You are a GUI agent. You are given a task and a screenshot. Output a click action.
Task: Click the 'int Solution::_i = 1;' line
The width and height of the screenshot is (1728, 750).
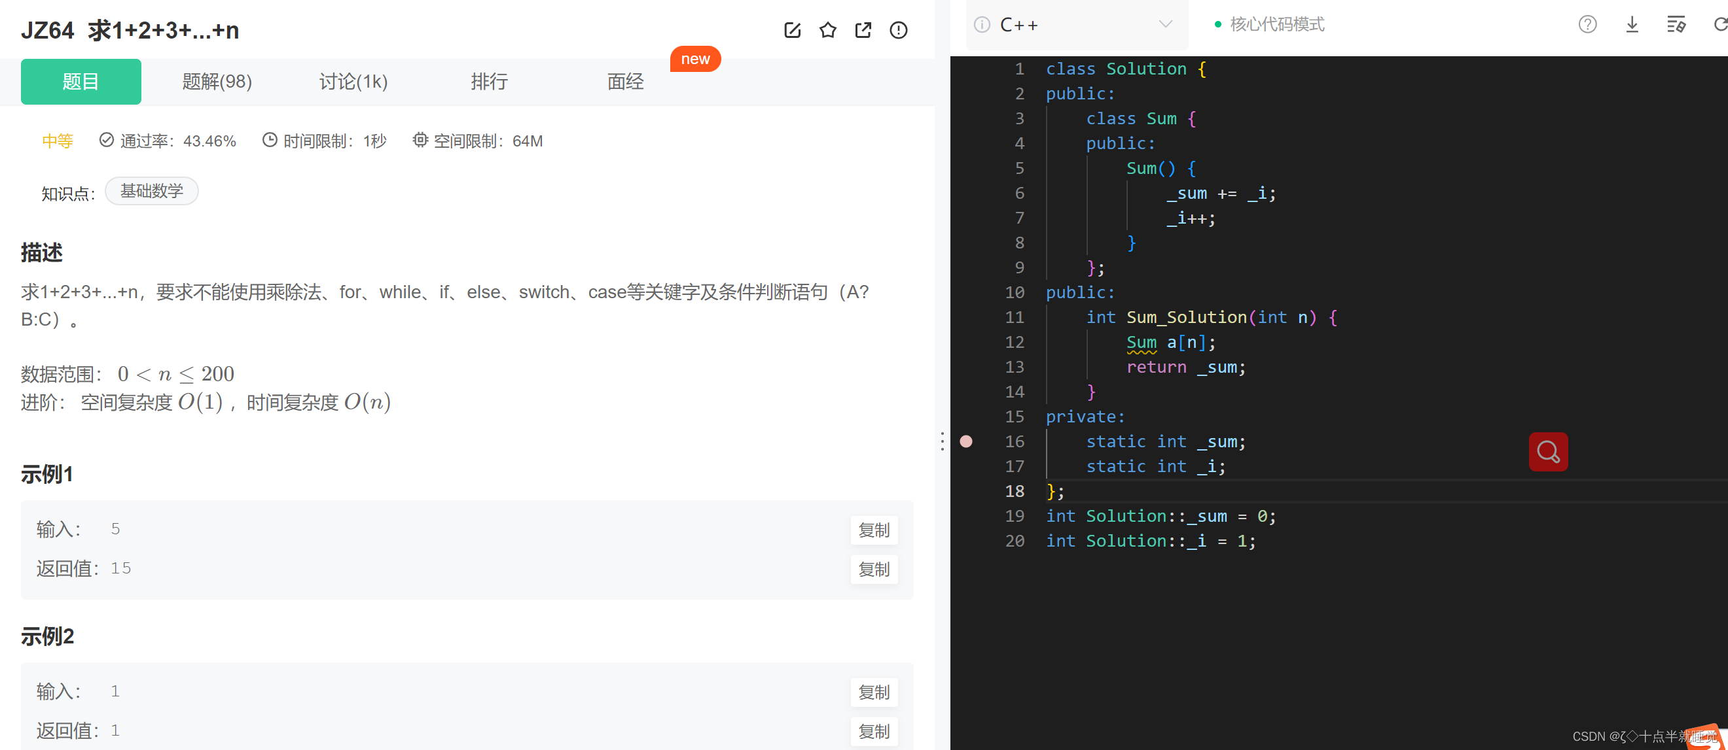pyautogui.click(x=1151, y=541)
